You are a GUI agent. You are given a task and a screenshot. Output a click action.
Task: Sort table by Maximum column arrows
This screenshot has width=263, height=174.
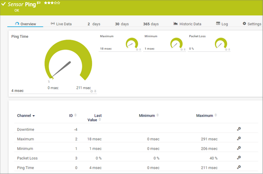click(x=216, y=115)
